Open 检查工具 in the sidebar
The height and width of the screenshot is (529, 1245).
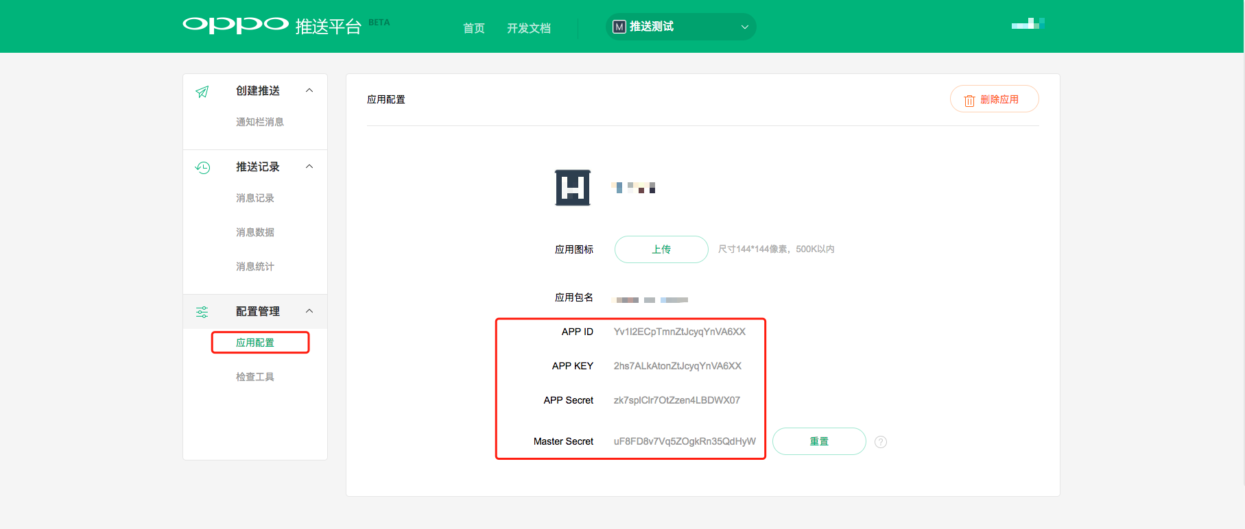[x=255, y=377]
